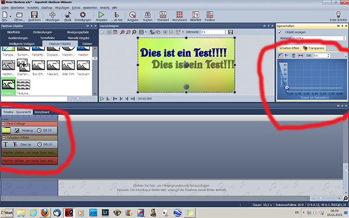Switch to the Storyboard timeline tab

42,112
